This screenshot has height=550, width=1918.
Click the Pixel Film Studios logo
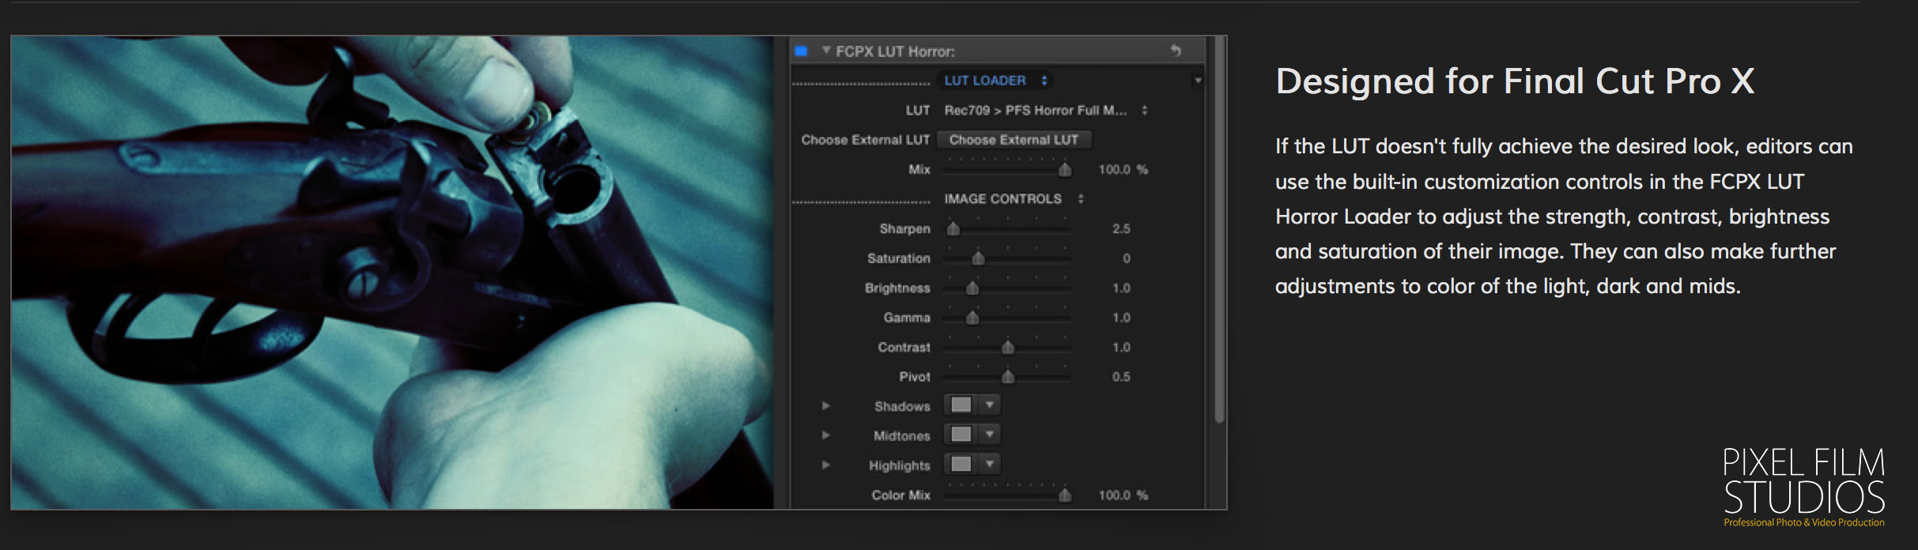(x=1804, y=487)
